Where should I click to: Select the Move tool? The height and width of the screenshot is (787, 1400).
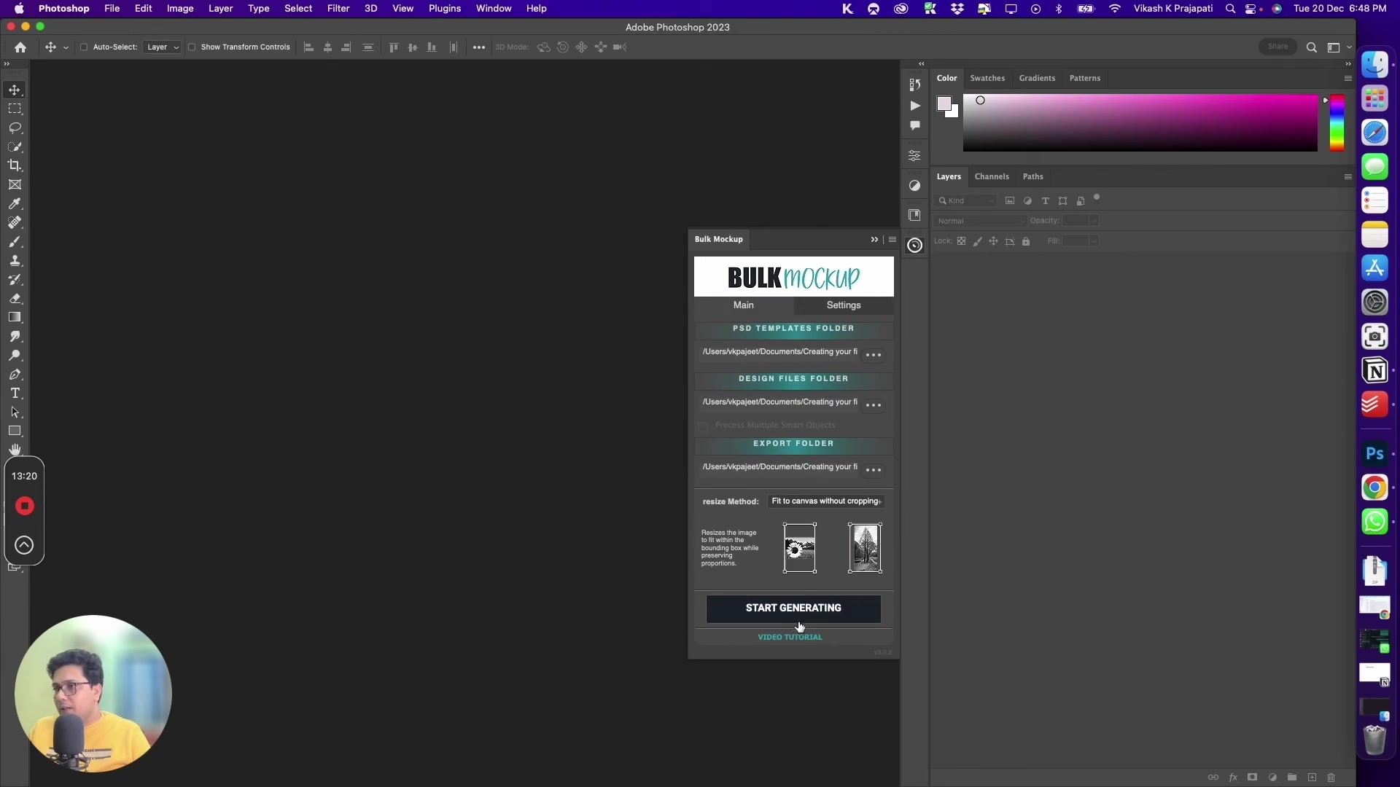pos(15,90)
